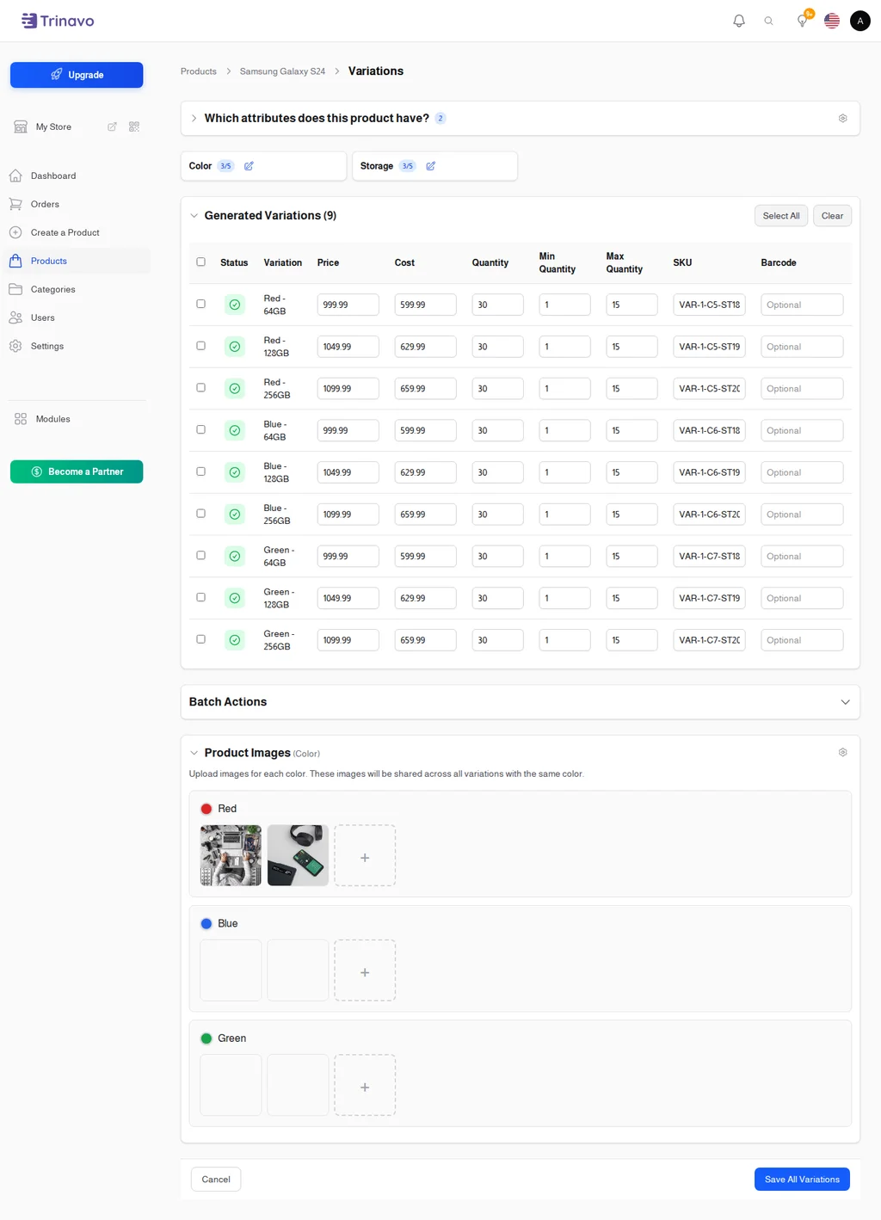881x1220 pixels.
Task: Check the Blue - 256GB row checkbox
Action: coord(200,514)
